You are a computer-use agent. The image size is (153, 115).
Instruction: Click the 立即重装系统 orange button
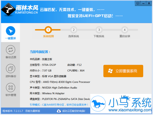coord(123,71)
